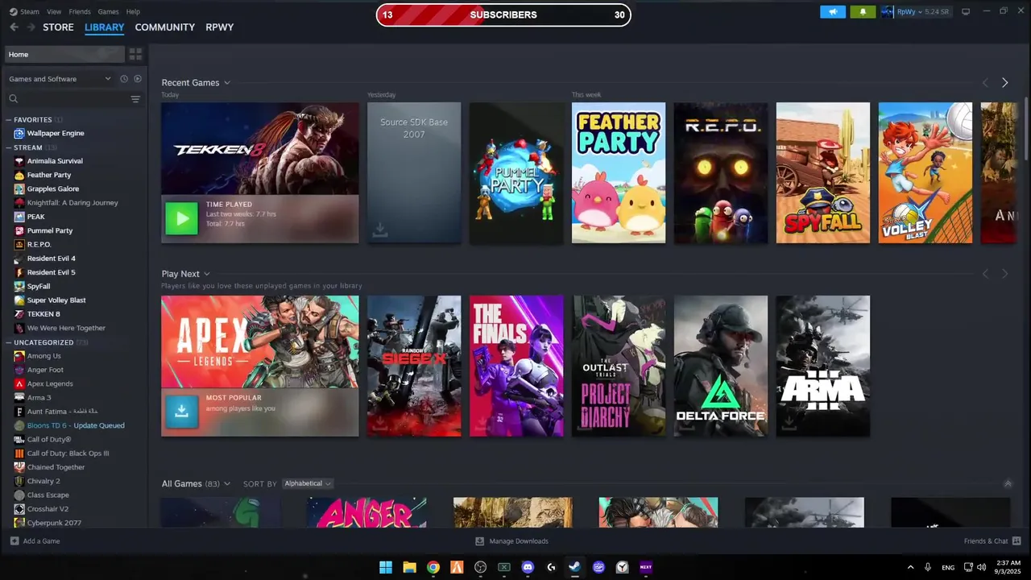The image size is (1031, 580).
Task: Open the announcements megaphone button
Action: point(833,12)
